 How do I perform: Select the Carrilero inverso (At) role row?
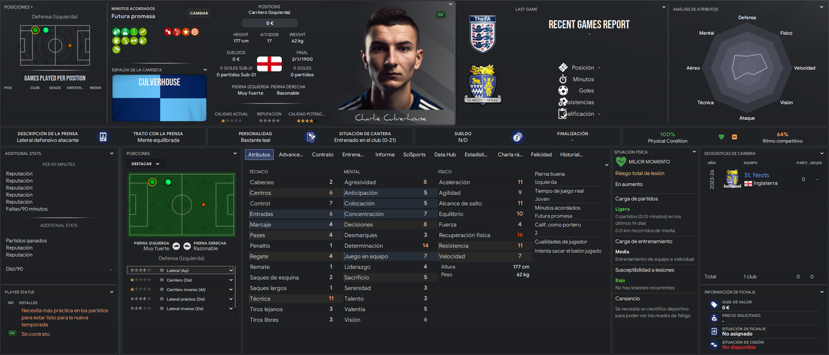[181, 290]
